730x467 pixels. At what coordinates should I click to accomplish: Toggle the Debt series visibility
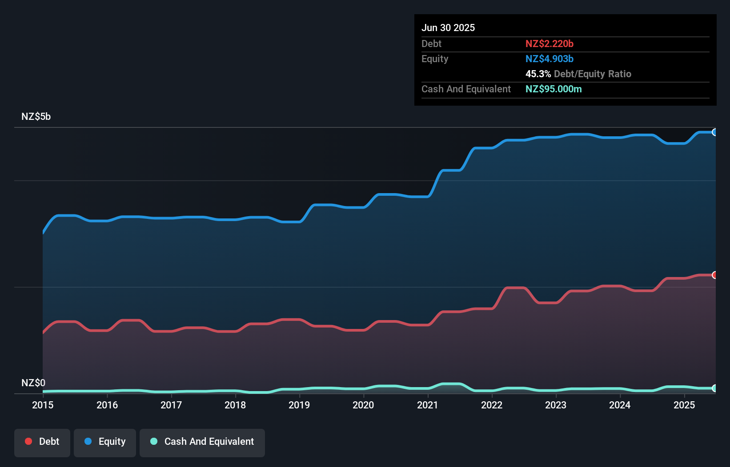coord(42,442)
